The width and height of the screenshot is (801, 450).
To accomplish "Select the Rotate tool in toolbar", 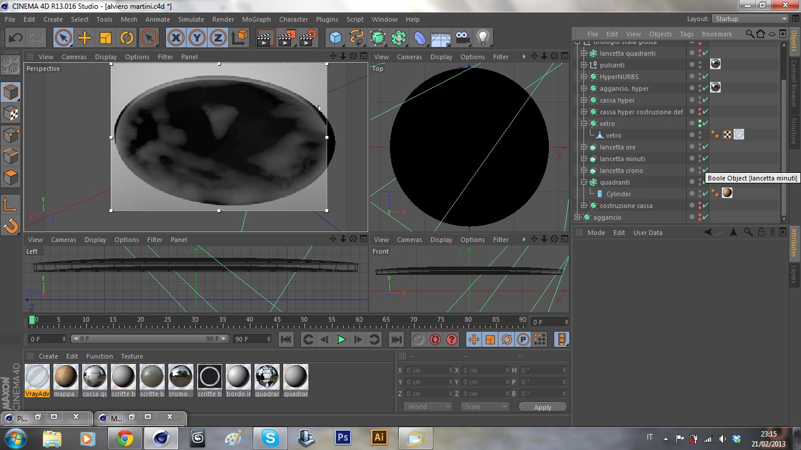I will (x=127, y=38).
